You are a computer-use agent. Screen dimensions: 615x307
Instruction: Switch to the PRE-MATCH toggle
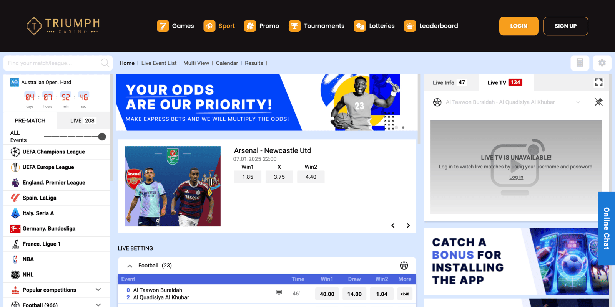coord(30,120)
